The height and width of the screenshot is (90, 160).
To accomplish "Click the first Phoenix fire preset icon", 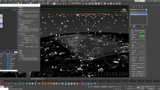I will click(42, 84).
